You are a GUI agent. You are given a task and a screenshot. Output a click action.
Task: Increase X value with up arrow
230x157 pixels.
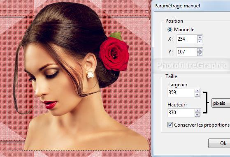[x=200, y=37]
